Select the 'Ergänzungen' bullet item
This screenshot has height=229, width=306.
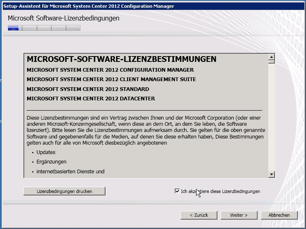[51, 162]
